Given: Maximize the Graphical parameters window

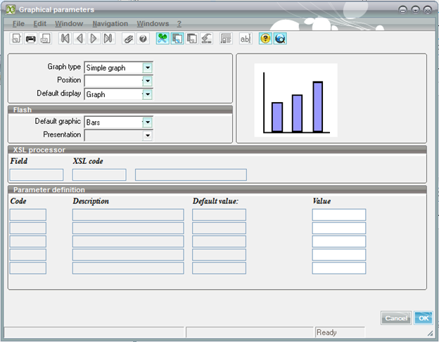Looking at the screenshot, I should point(416,11).
